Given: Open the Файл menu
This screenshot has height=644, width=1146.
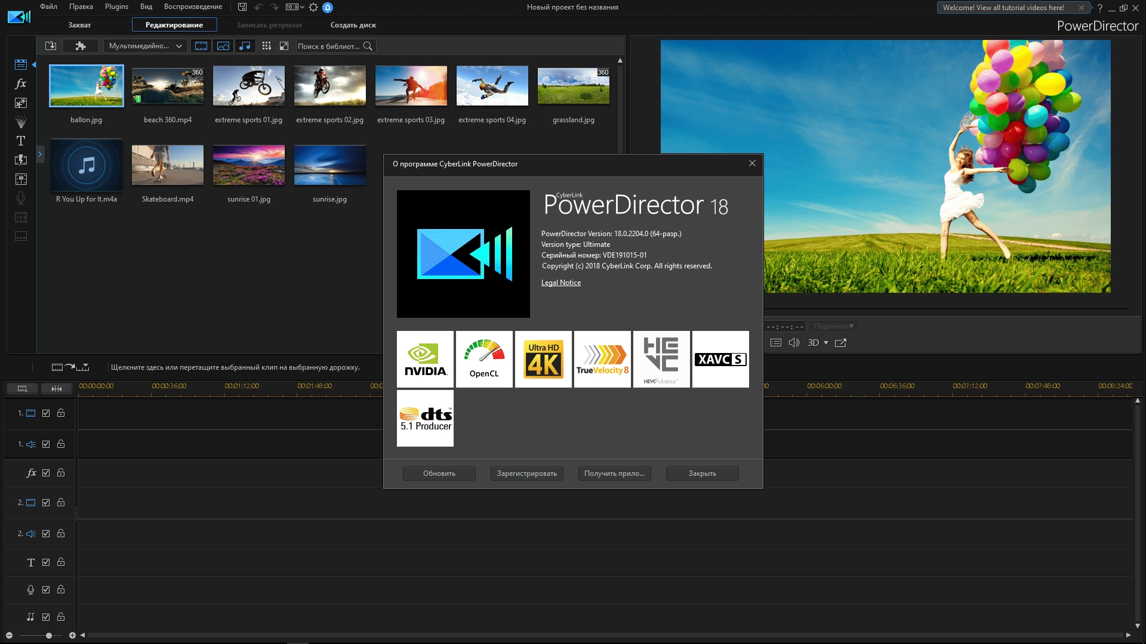Looking at the screenshot, I should [x=49, y=7].
